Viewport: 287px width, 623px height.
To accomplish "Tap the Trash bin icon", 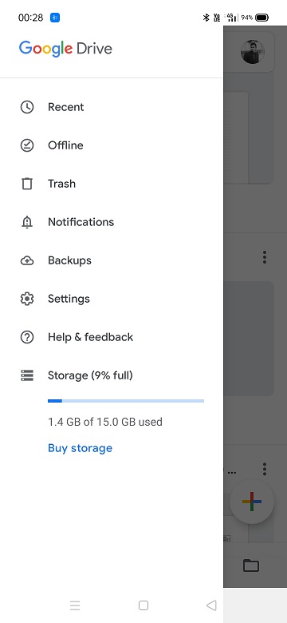I will 27,184.
